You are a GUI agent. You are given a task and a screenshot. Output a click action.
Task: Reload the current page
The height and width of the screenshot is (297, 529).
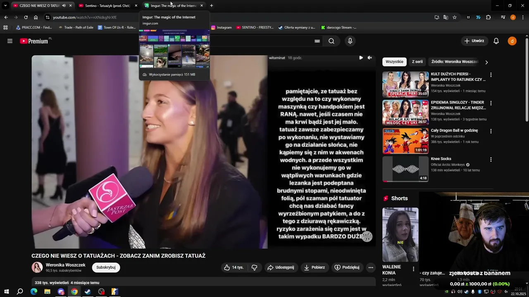click(x=26, y=17)
